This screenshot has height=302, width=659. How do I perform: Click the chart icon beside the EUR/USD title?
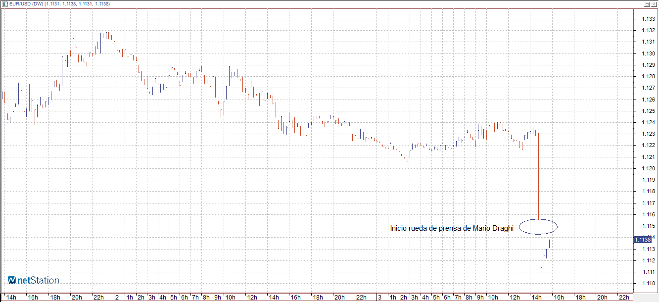coord(4,3)
